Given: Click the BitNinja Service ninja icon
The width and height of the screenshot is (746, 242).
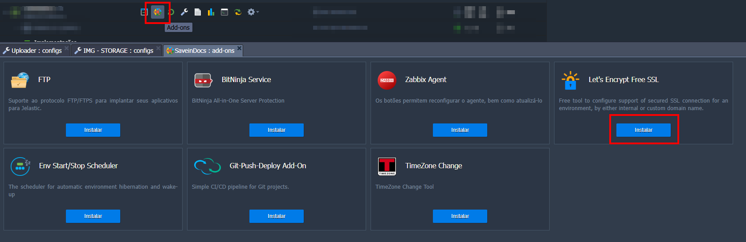Looking at the screenshot, I should (203, 80).
